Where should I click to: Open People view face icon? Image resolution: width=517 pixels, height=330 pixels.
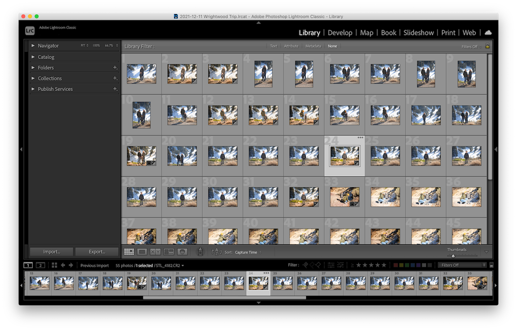182,252
